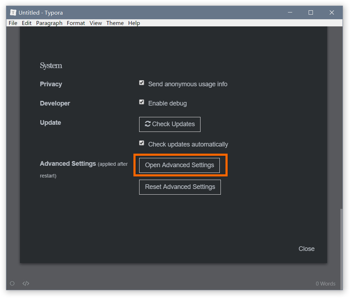Open Advanced Settings

coord(179,165)
